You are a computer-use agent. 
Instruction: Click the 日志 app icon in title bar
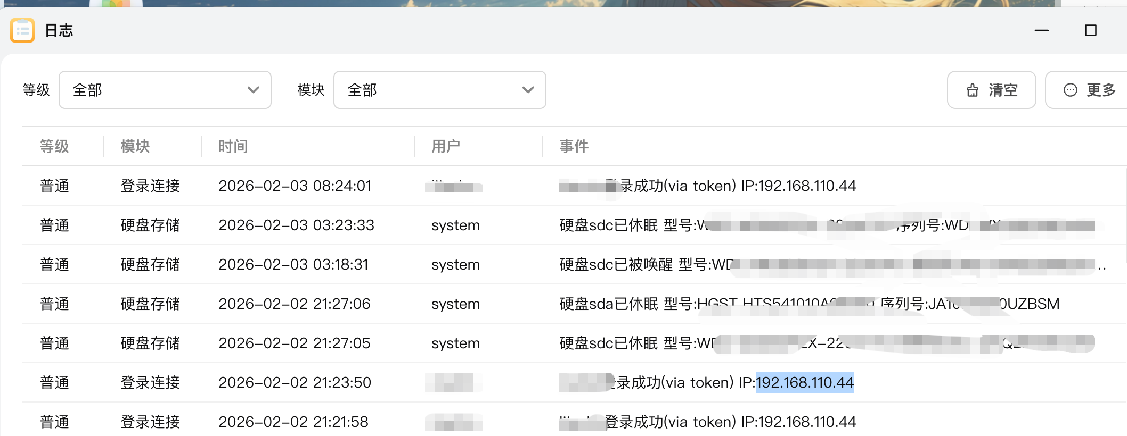(x=22, y=30)
